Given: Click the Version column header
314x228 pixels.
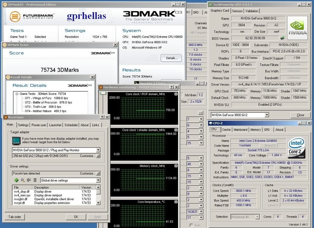Looking at the screenshot, I should click(88, 187).
